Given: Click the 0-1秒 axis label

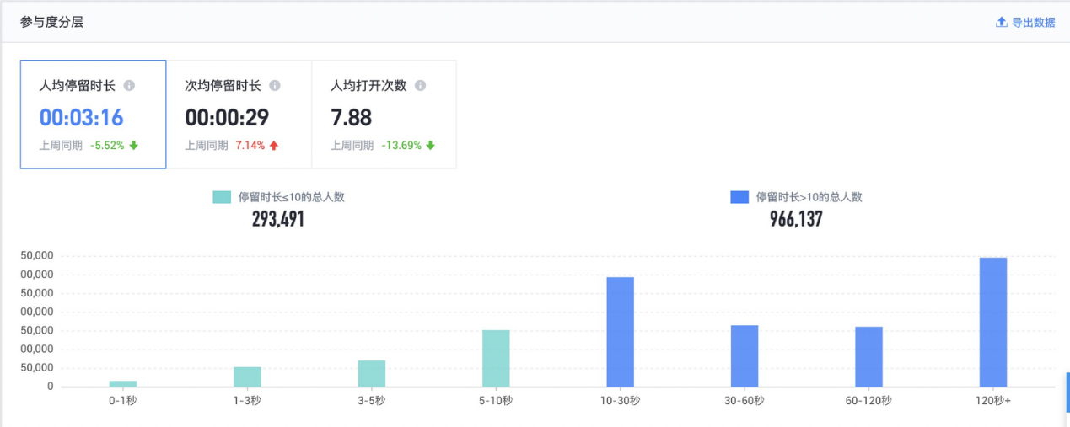Looking at the screenshot, I should click(123, 400).
